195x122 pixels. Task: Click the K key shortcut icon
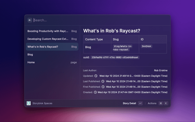166,103
